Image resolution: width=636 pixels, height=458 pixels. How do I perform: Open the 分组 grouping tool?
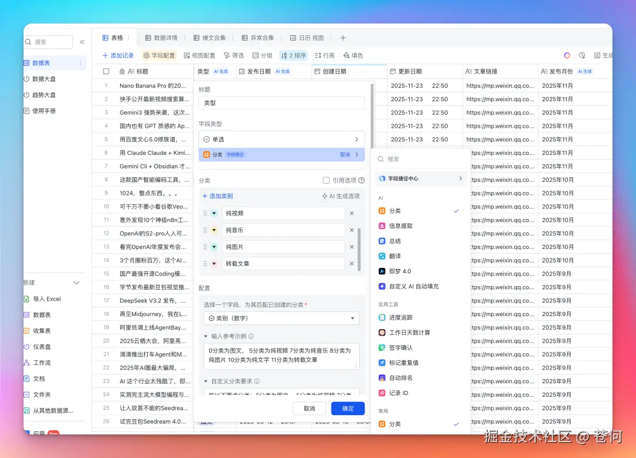261,56
